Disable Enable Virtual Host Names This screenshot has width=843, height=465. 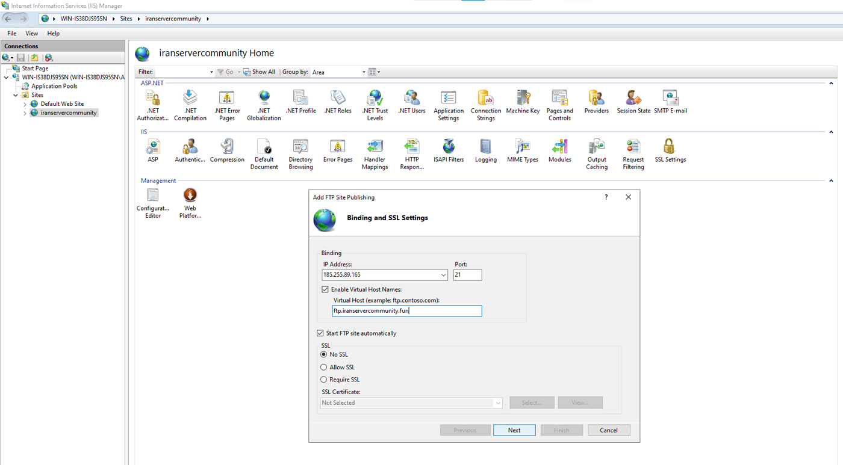325,289
